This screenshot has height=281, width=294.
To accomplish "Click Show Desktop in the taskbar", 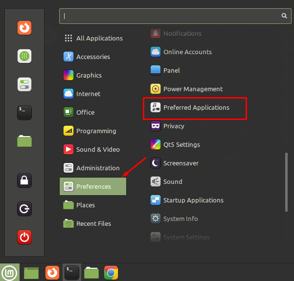I will (x=31, y=273).
